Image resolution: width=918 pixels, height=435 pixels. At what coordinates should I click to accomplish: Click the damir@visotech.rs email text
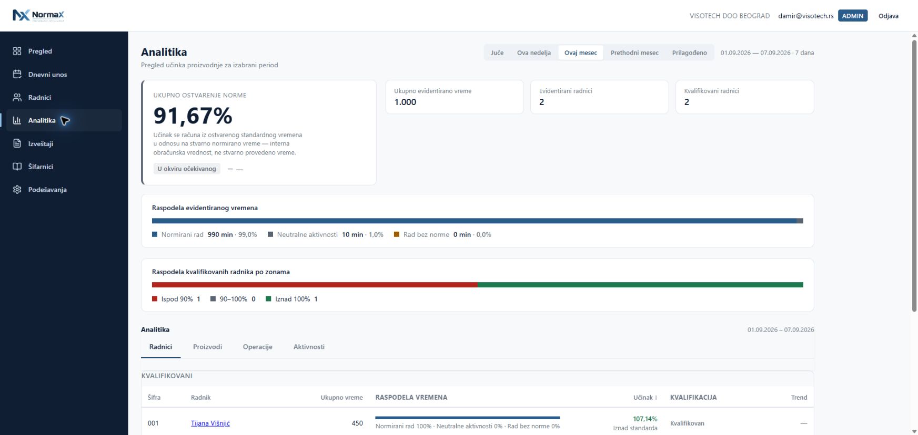pos(806,16)
